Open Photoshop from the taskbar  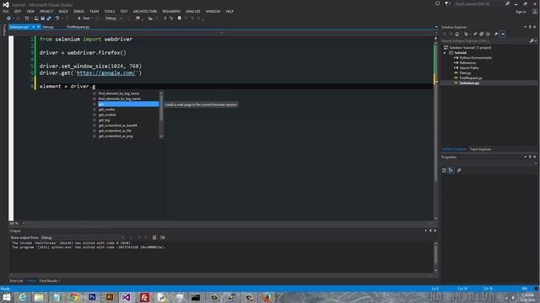[x=92, y=297]
